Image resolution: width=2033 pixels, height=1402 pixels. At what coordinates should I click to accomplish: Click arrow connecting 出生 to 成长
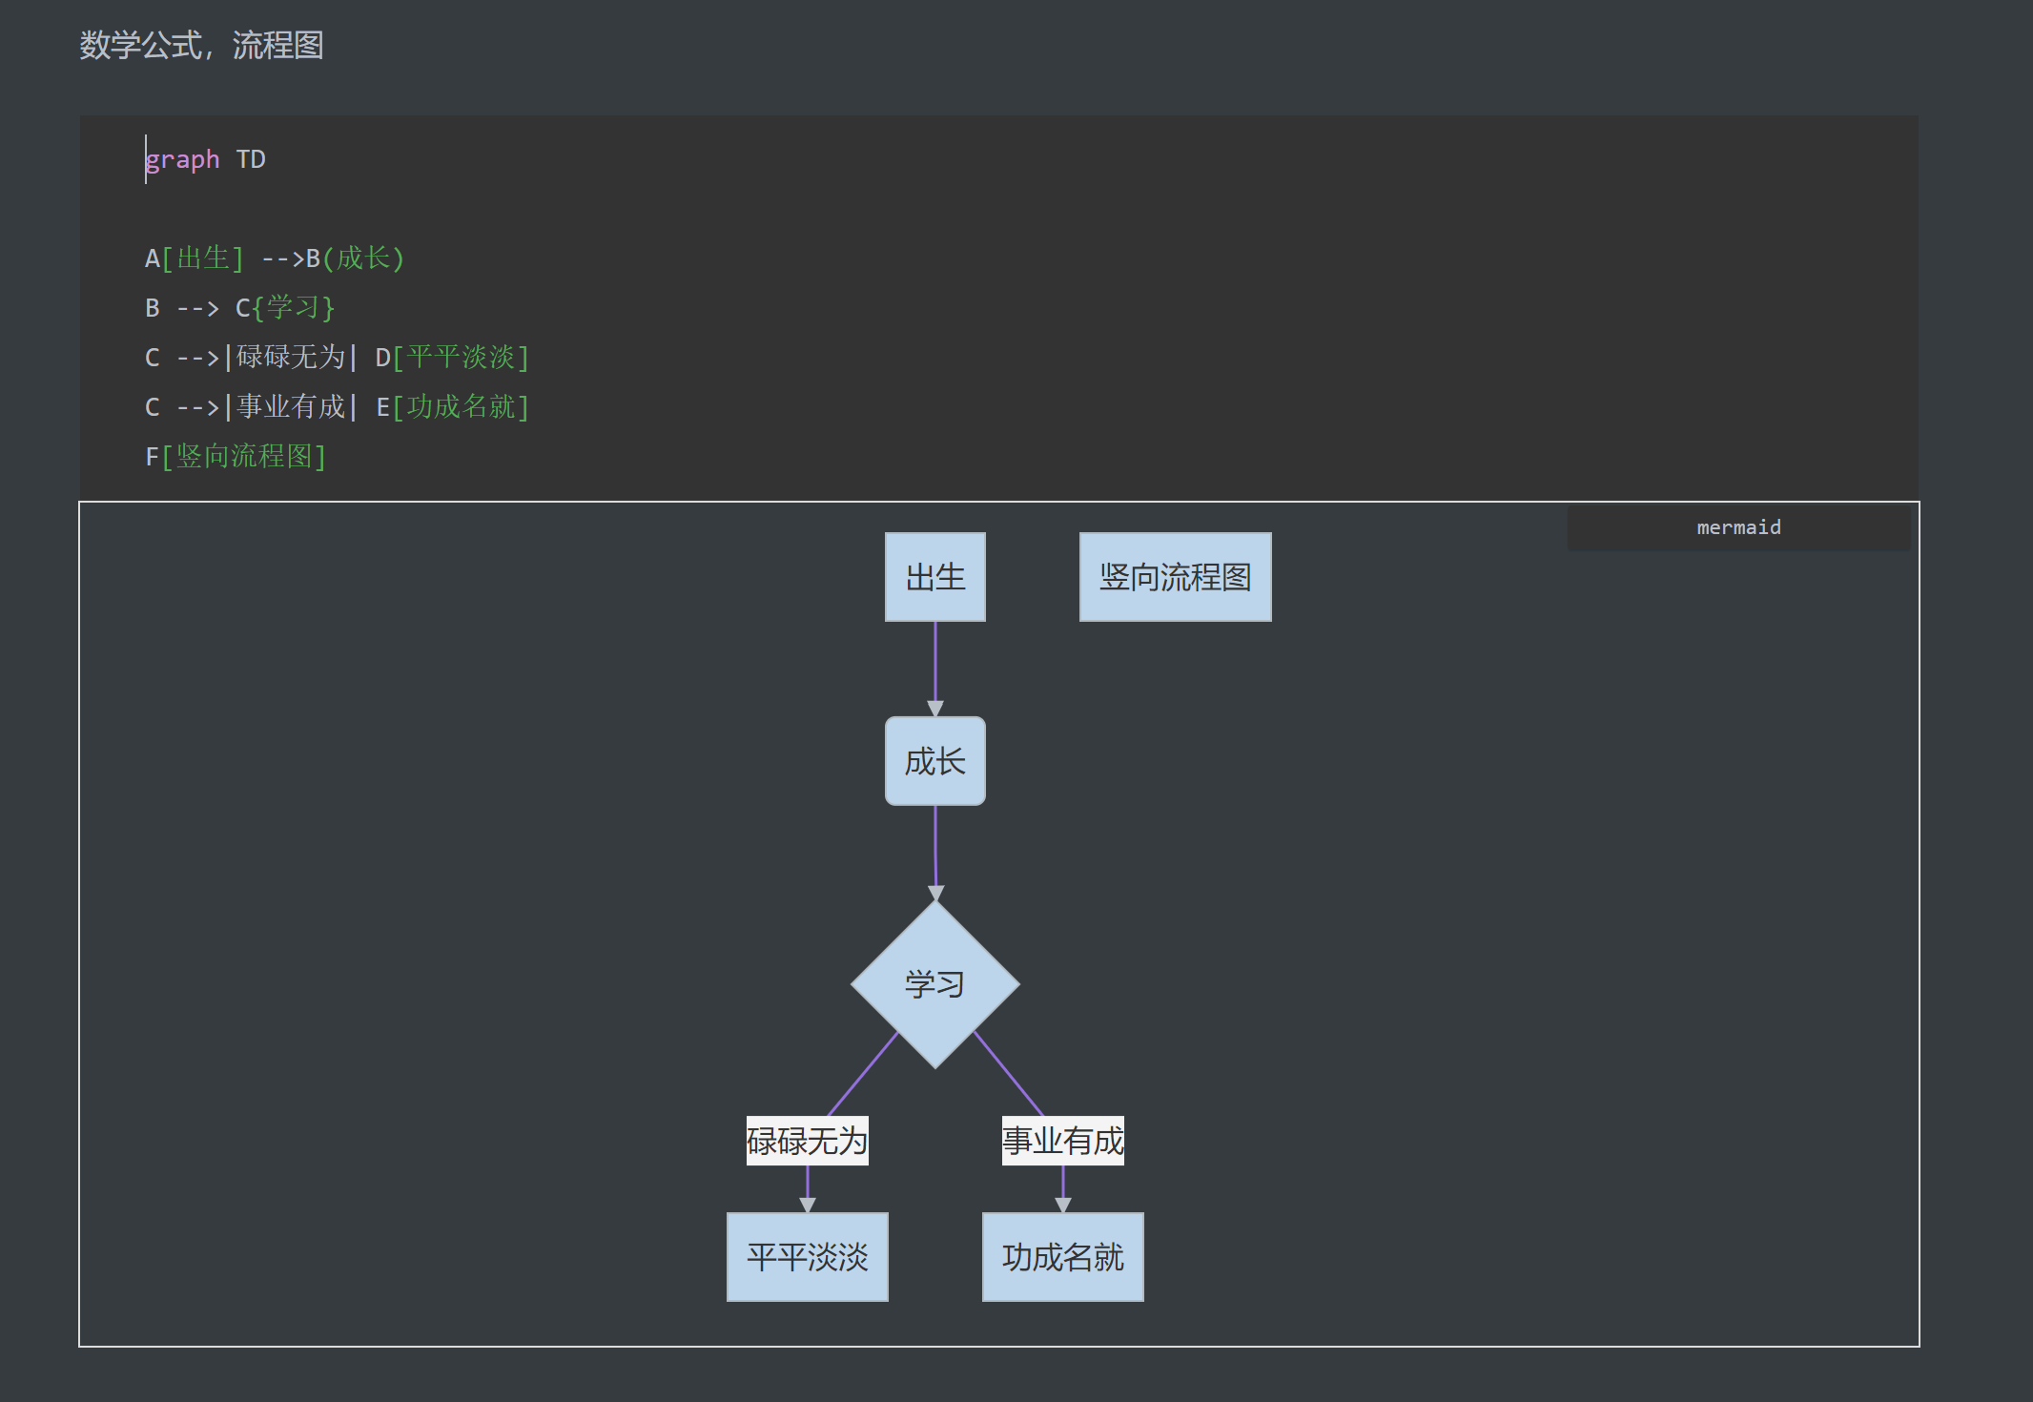(x=934, y=668)
